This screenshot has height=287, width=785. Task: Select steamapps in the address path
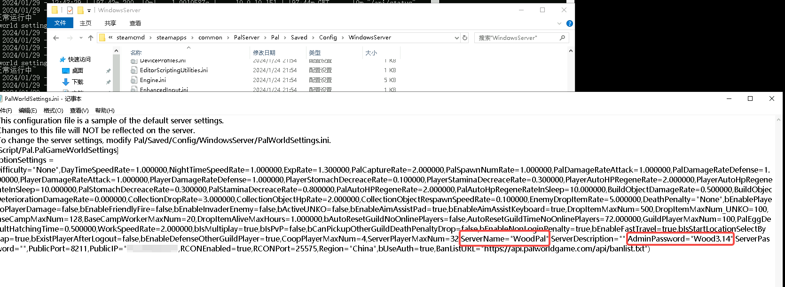pyautogui.click(x=172, y=38)
